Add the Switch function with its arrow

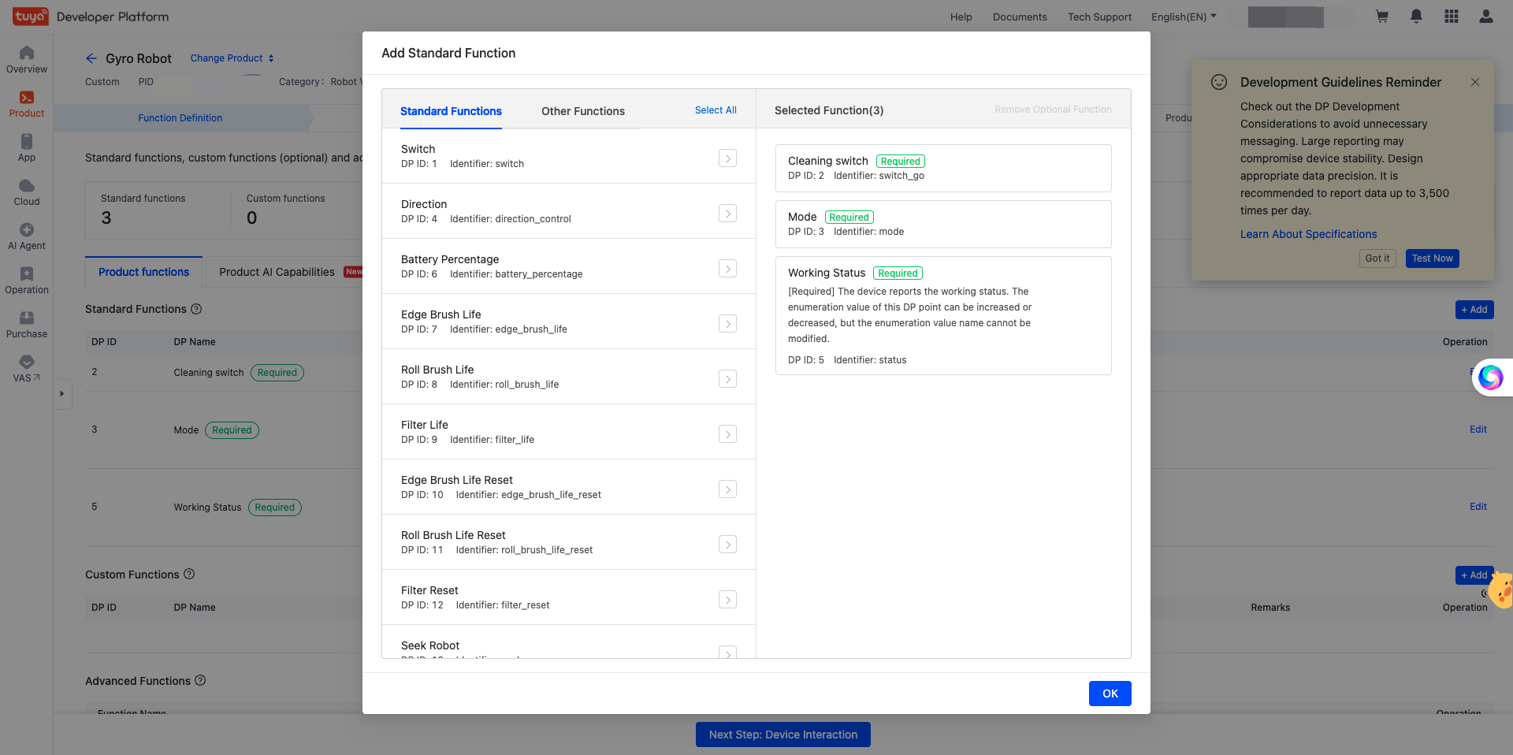click(728, 158)
